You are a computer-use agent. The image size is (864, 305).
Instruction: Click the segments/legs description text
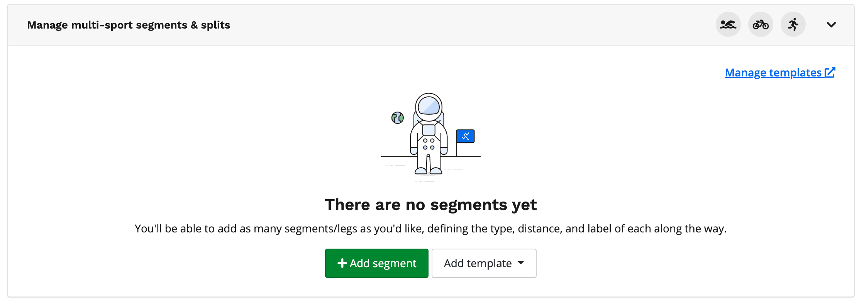pyautogui.click(x=430, y=229)
